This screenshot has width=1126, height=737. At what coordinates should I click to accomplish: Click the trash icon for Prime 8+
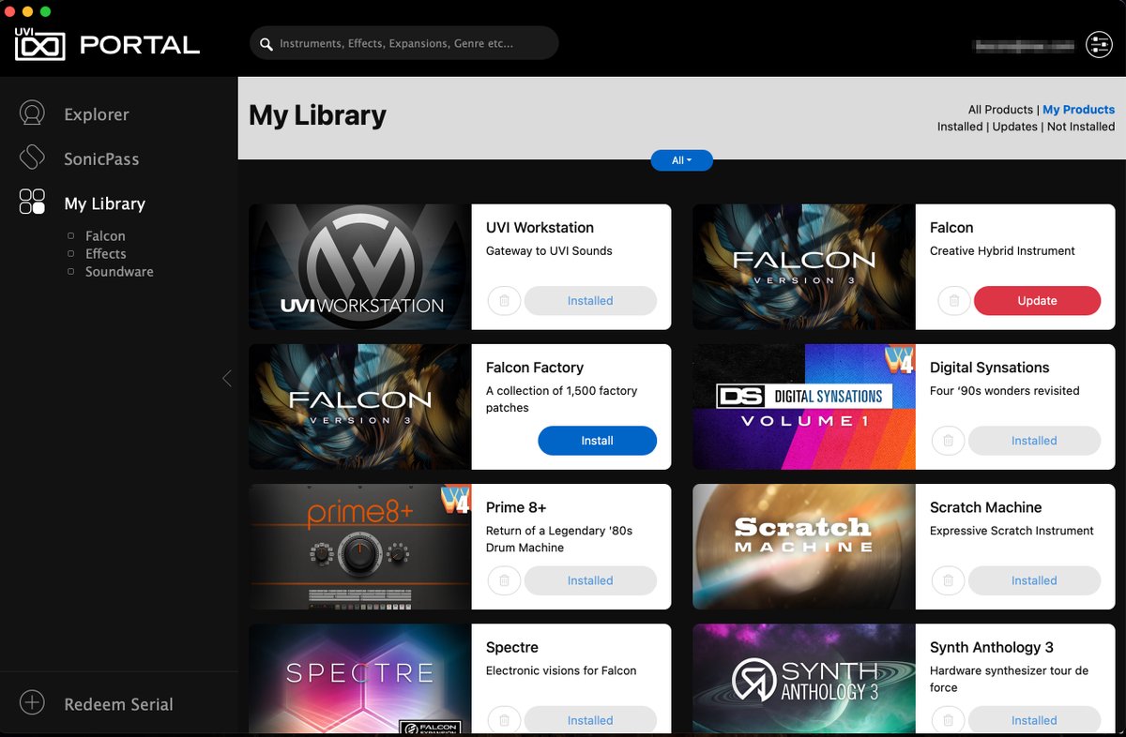pos(504,580)
